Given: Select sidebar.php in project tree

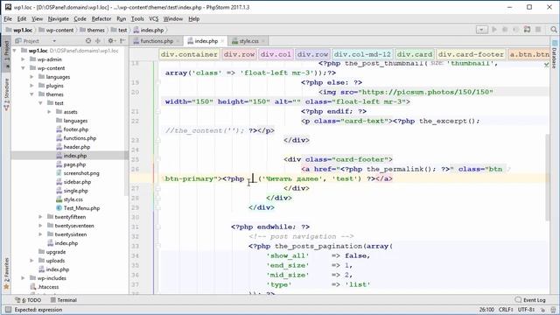Looking at the screenshot, I should click(x=77, y=182).
